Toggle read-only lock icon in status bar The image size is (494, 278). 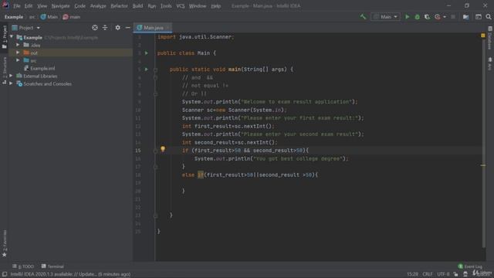coord(455,274)
